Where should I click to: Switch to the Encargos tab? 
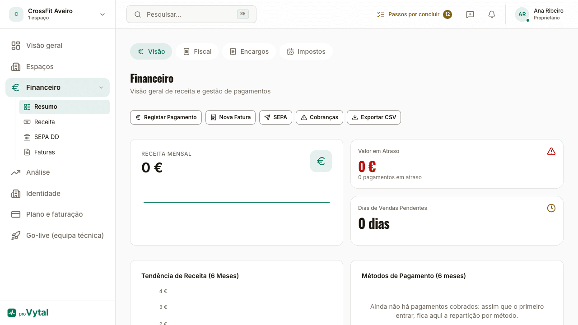click(x=249, y=51)
